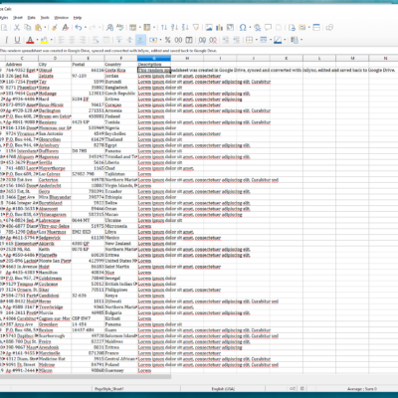
Task: Click the Insert Pivot Table icon
Action: 230,28
